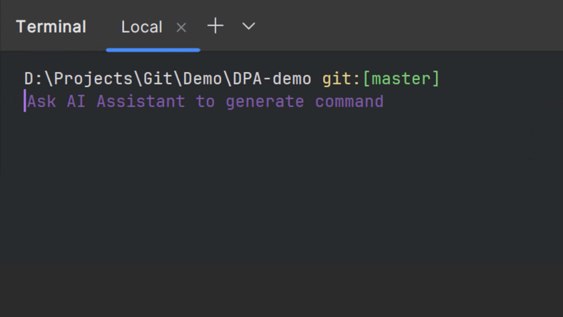Click the word "generate" in placeholder prompt

click(x=265, y=102)
